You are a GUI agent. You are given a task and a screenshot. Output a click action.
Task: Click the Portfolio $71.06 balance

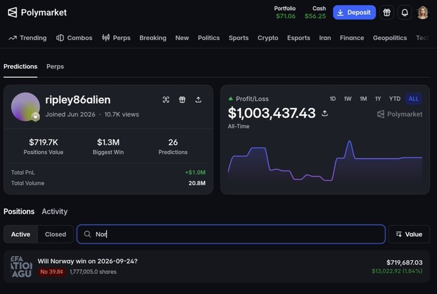pyautogui.click(x=285, y=13)
